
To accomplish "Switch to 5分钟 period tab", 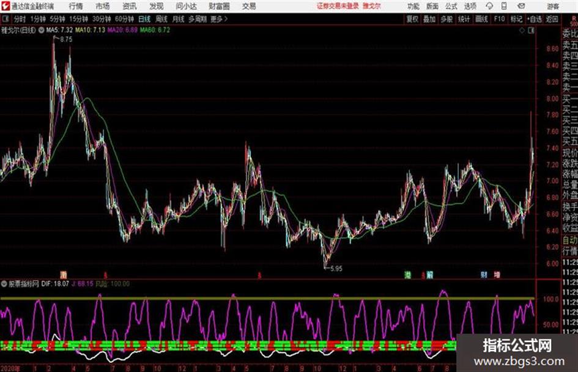I will (57, 19).
